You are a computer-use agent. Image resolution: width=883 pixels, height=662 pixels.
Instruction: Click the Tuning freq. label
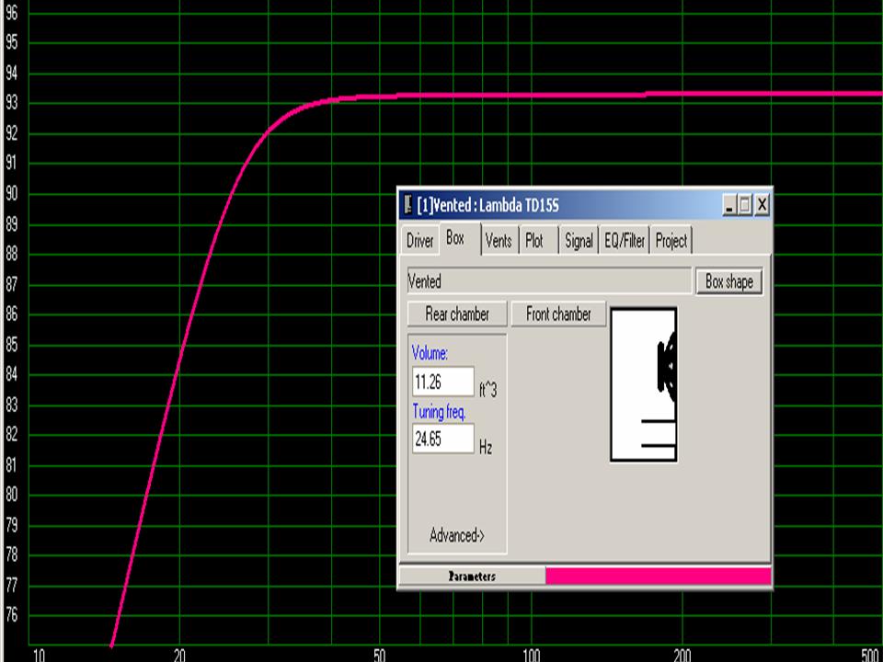440,412
